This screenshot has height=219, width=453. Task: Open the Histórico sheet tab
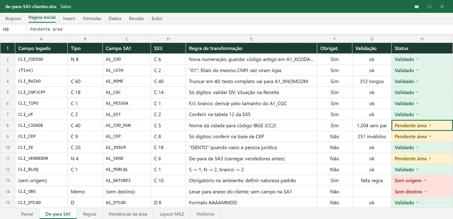click(x=205, y=214)
